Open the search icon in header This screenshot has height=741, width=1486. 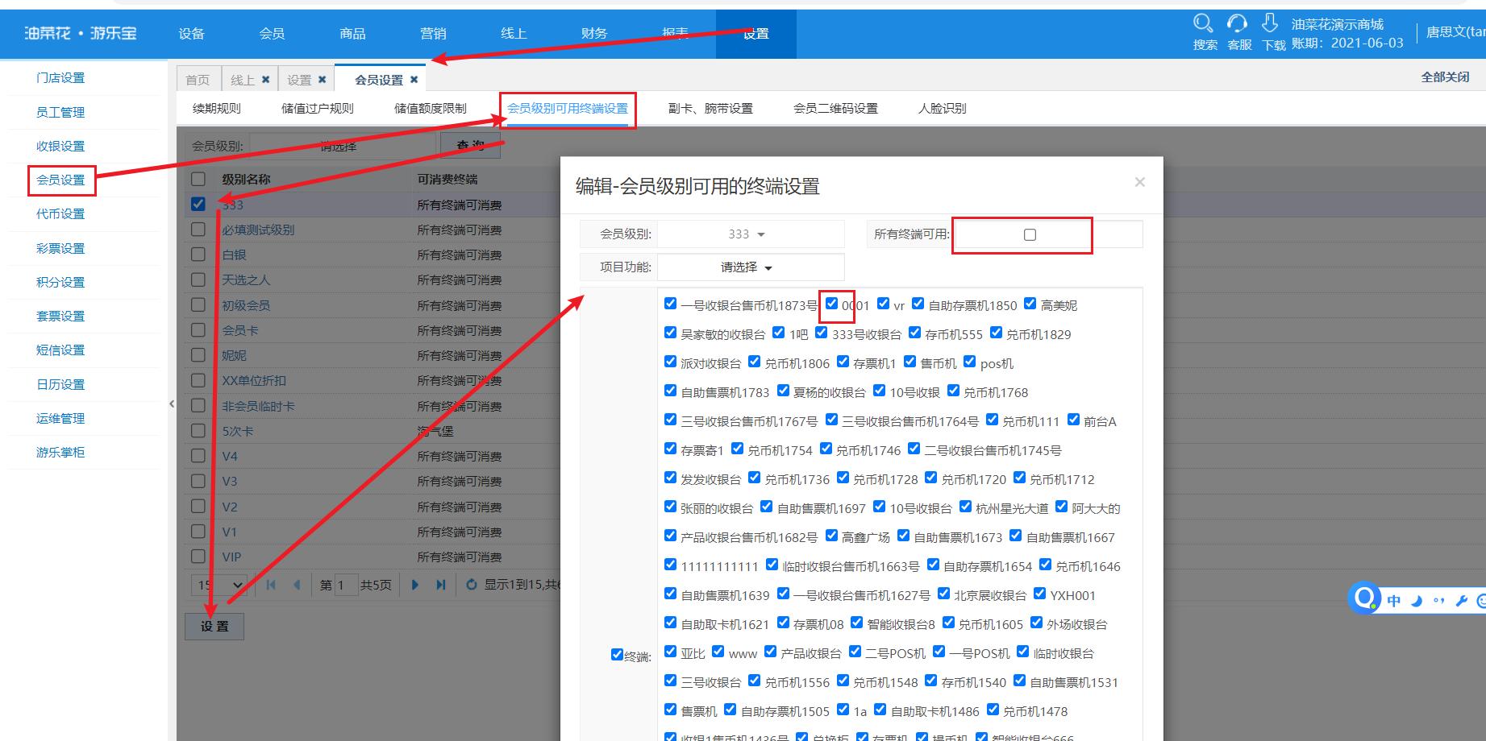[1203, 23]
